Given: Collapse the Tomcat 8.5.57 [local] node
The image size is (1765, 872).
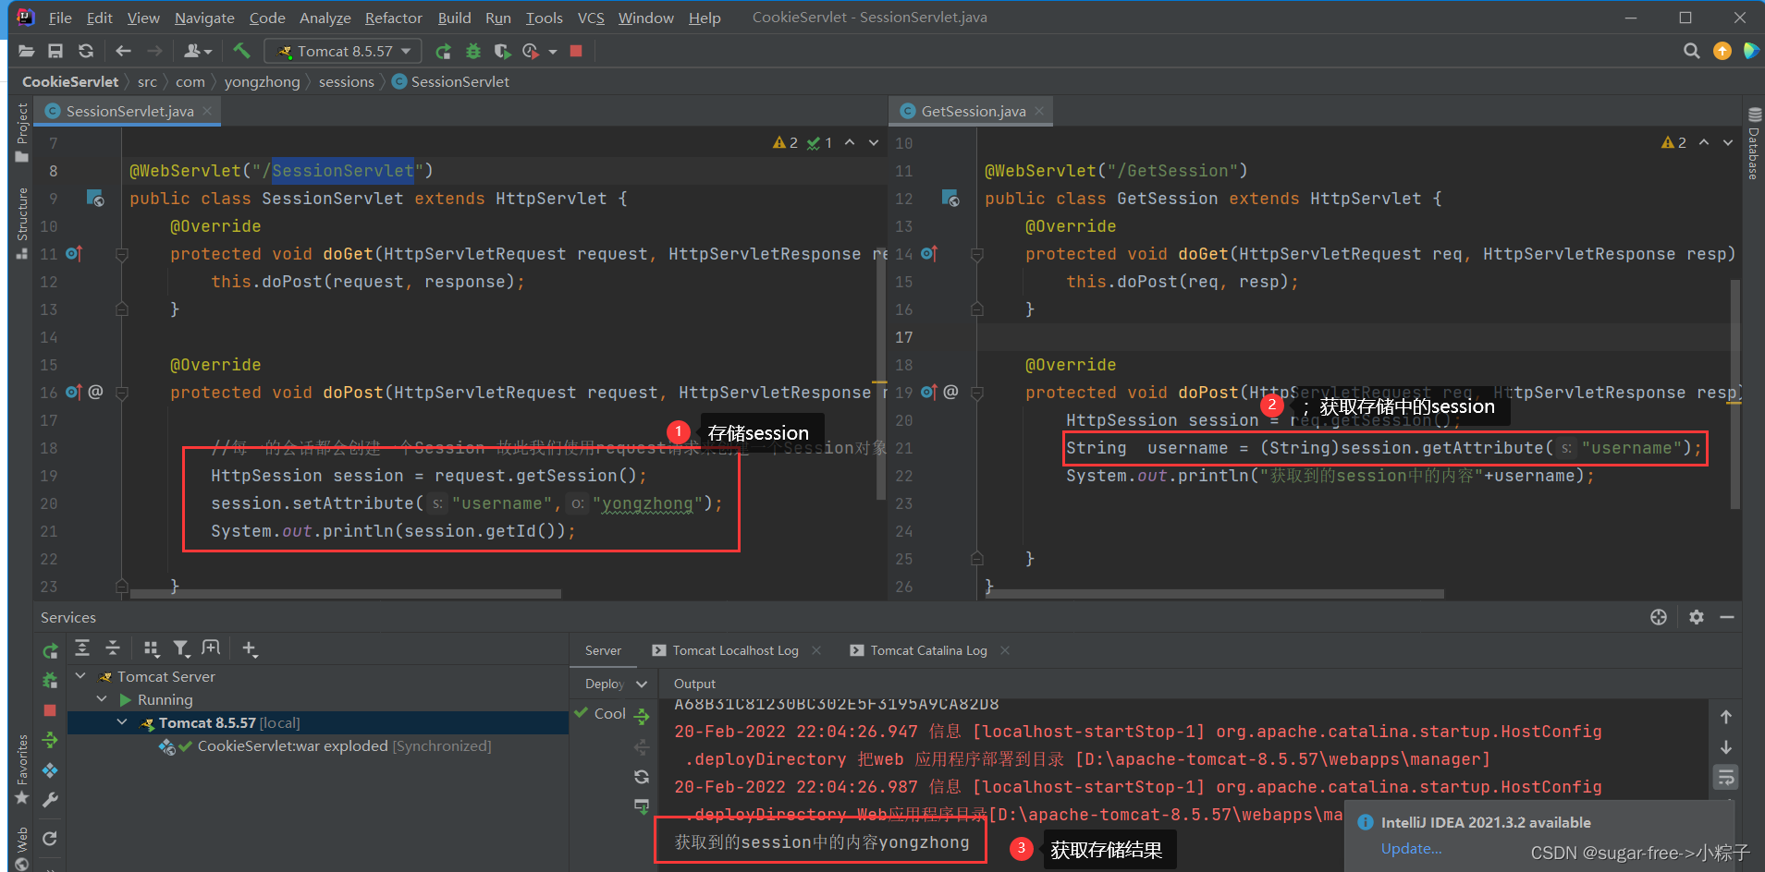Looking at the screenshot, I should click(122, 722).
